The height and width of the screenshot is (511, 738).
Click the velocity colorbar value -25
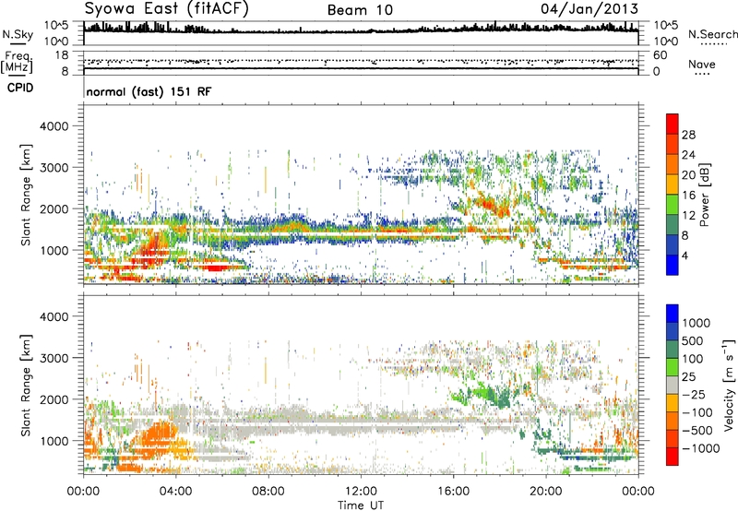click(693, 394)
